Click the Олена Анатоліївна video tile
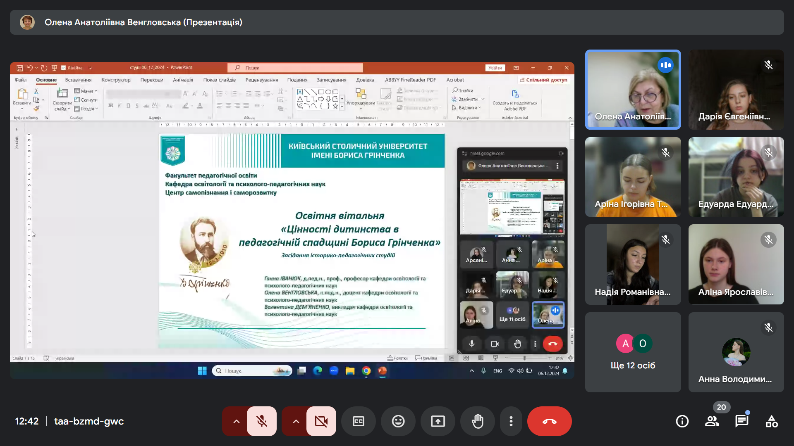 click(633, 90)
